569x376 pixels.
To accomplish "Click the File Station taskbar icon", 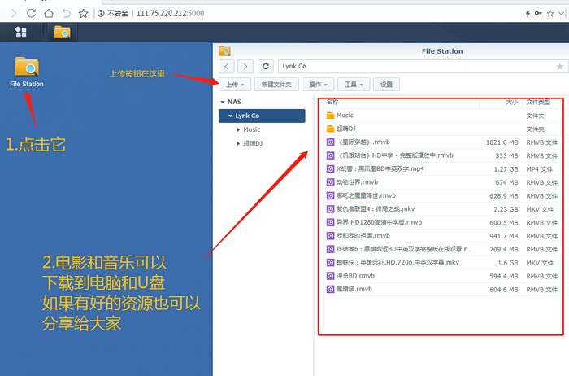I will (62, 33).
